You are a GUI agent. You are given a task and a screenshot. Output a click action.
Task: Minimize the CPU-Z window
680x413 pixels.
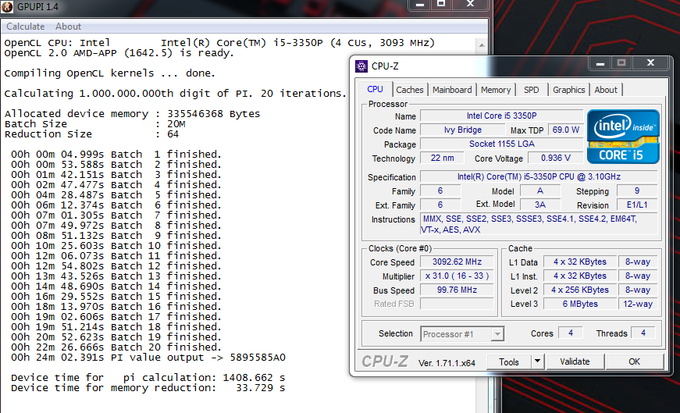(x=600, y=62)
